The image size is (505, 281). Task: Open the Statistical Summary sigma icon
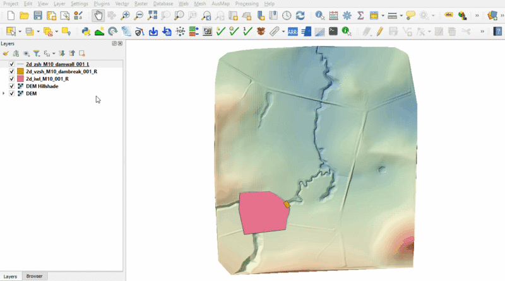(360, 15)
